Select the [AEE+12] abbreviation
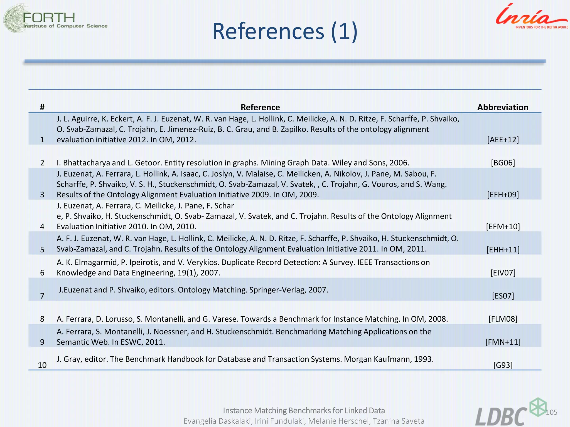 (503, 140)
